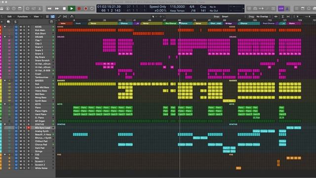Toggle the Count-in 1234 purple button
This screenshot has height=178, width=316.
coord(281,9)
